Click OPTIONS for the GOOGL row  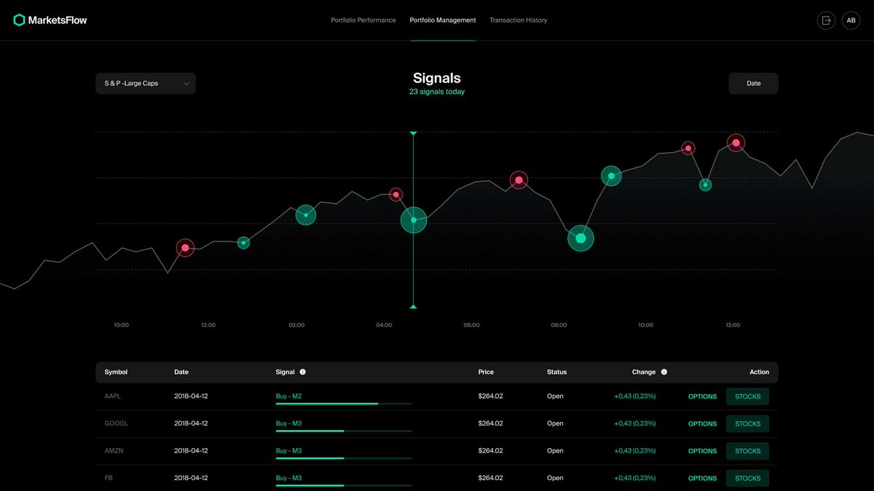702,423
